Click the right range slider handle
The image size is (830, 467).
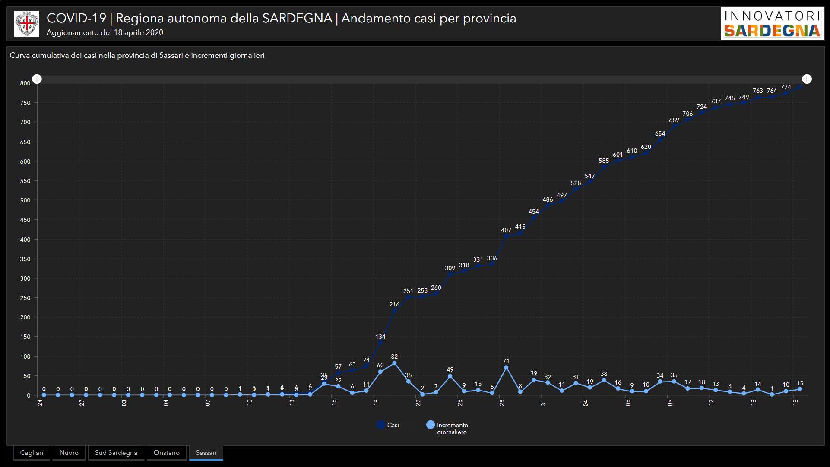click(807, 79)
